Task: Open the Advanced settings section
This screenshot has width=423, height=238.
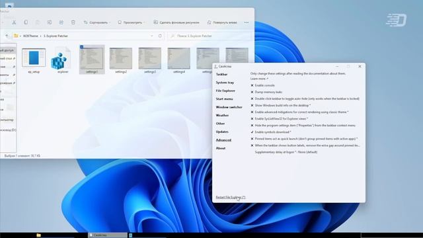Action: [x=223, y=140]
